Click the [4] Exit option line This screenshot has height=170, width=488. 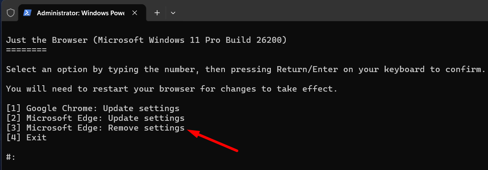(26, 137)
